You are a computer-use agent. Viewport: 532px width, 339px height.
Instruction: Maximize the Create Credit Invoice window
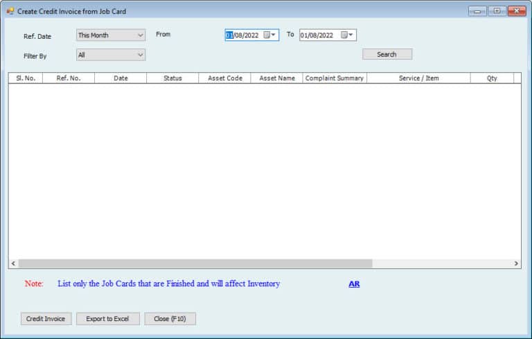click(x=497, y=11)
